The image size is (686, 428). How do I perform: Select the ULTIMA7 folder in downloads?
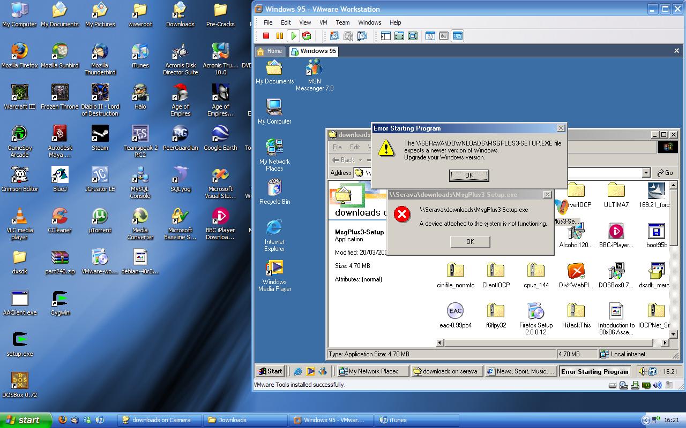616,195
